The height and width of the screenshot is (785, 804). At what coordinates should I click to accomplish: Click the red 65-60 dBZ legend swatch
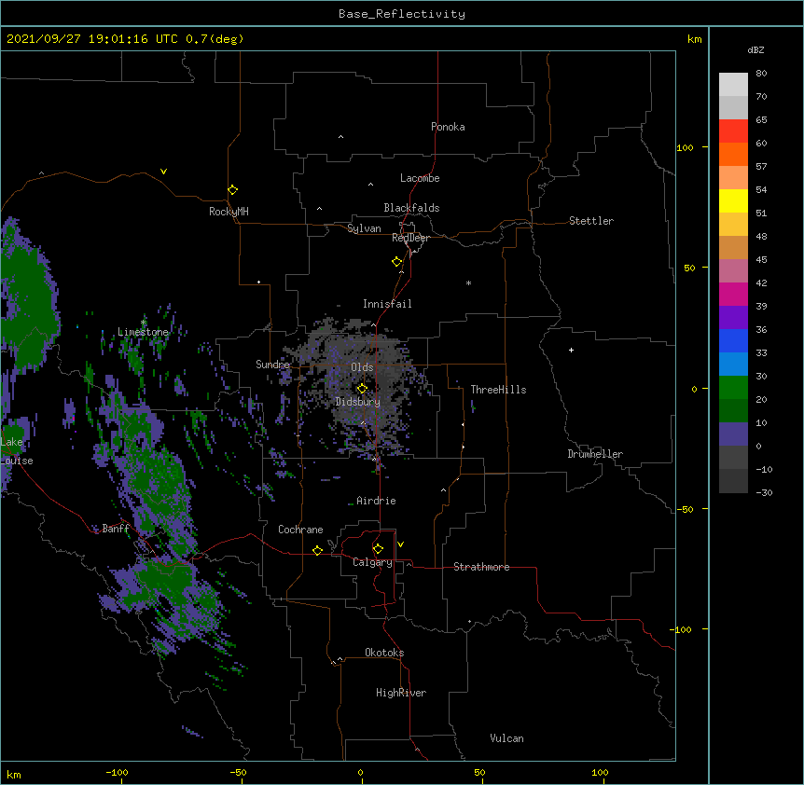[733, 131]
